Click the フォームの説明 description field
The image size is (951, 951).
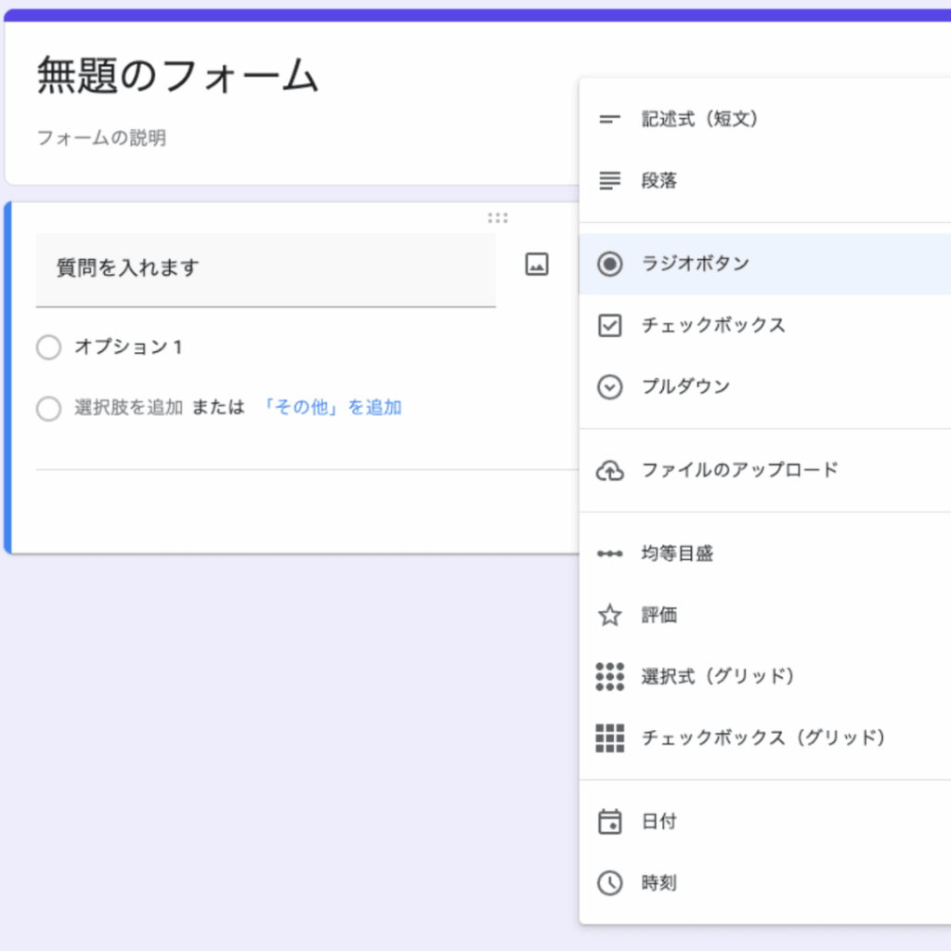point(101,138)
